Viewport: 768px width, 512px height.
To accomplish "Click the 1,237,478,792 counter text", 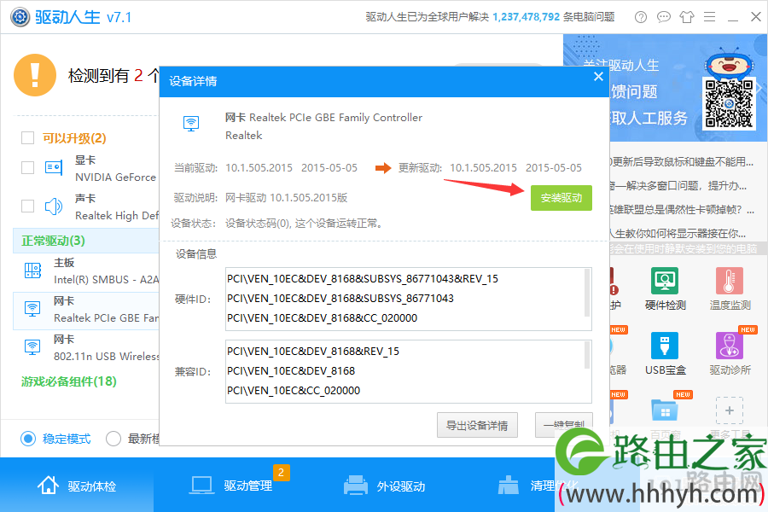I will 526,17.
